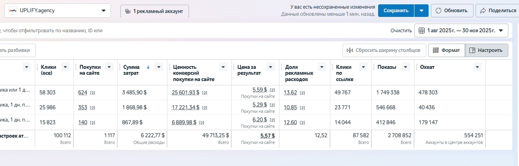Screen dimensions: 519x166
Task: Click the sort arrow in Сумма затрат
Action: coord(148,67)
